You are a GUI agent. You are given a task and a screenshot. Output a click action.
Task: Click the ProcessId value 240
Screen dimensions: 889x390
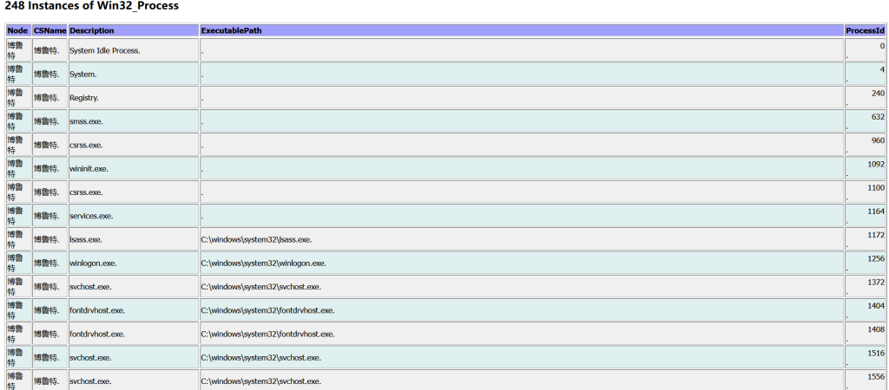pos(878,94)
